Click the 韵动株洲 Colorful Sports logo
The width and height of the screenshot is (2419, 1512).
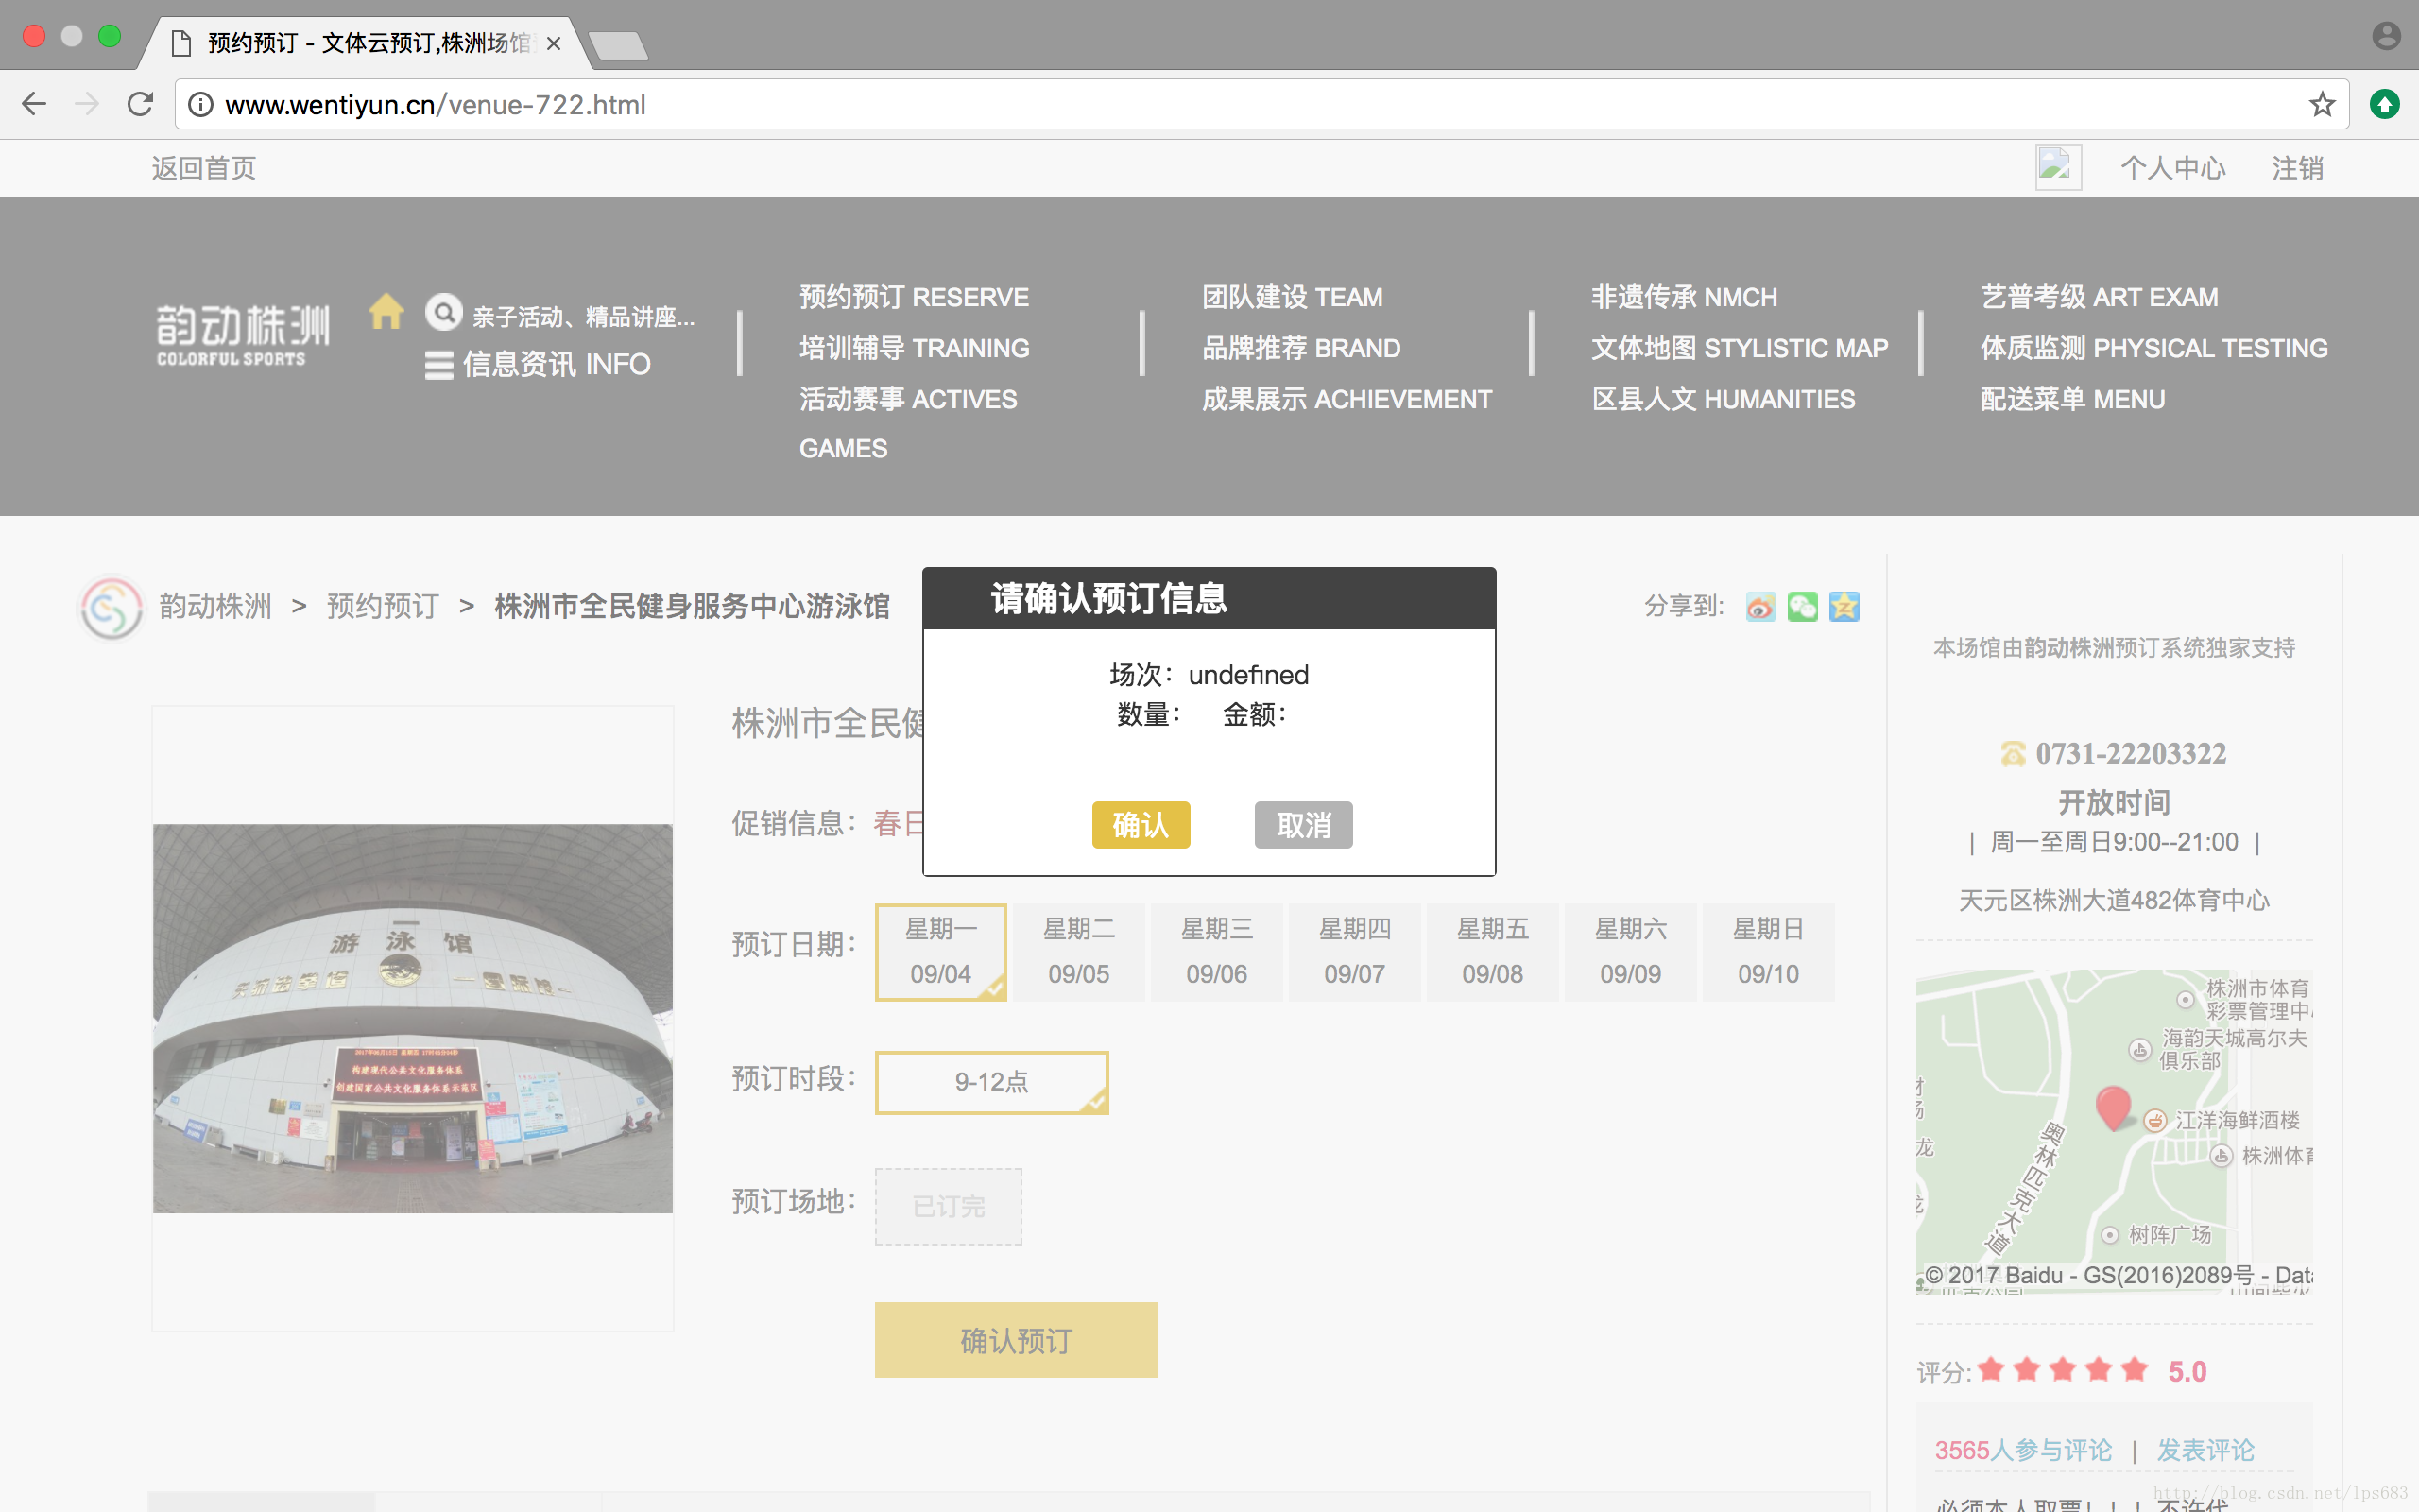[x=243, y=335]
